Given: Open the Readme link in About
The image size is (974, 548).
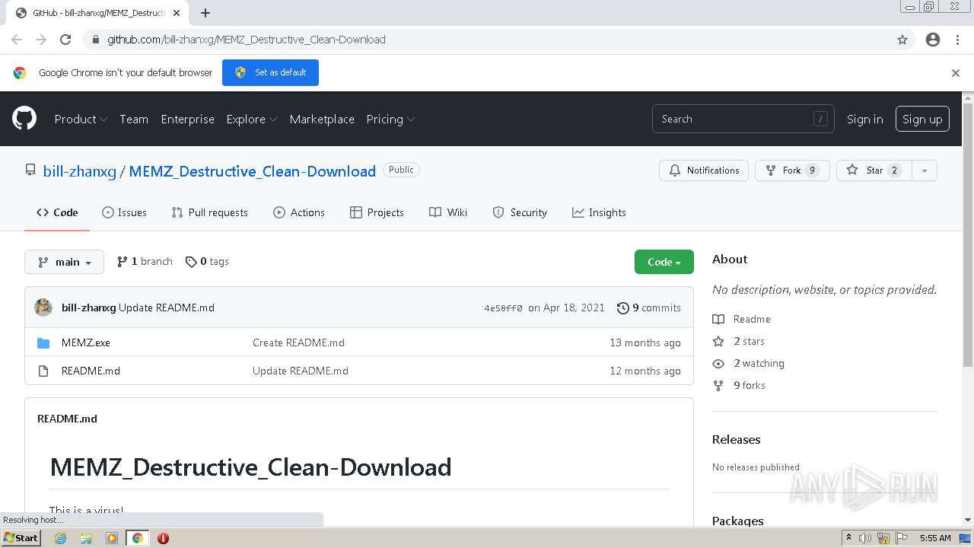Looking at the screenshot, I should 742,320.
